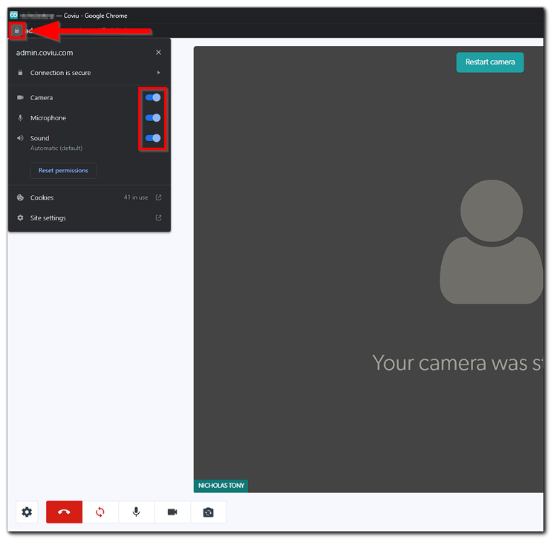Click the Sound speaker icon in permissions list
The image size is (557, 545).
tap(20, 138)
